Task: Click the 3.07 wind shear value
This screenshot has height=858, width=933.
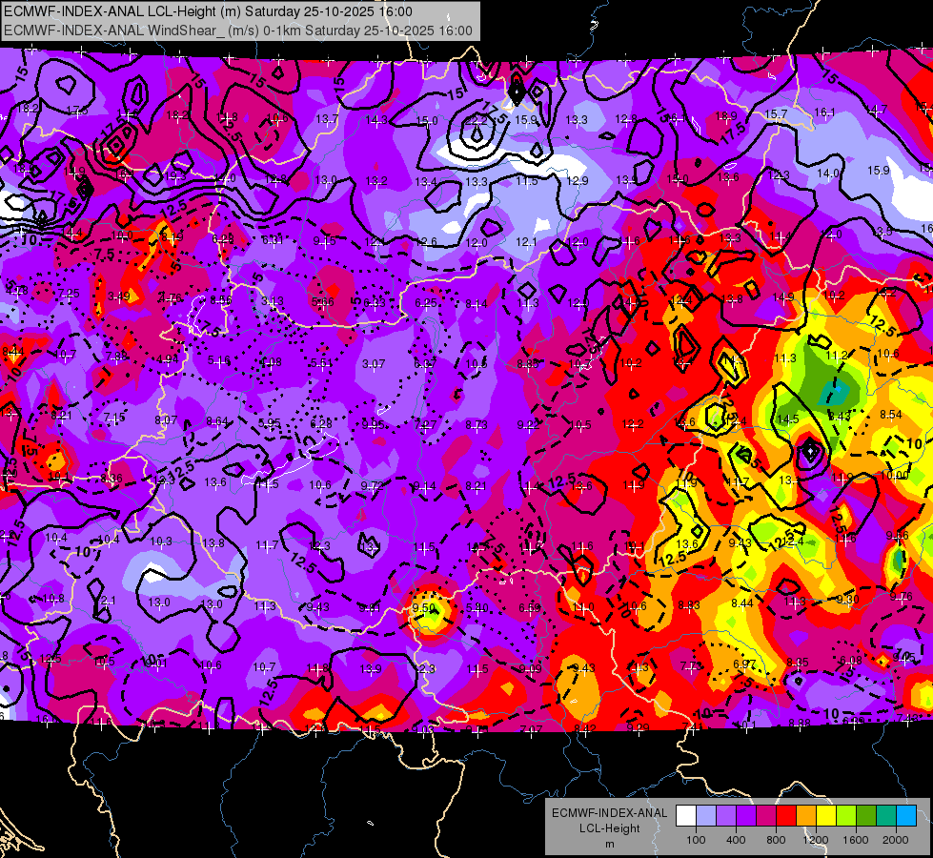Action: [374, 363]
